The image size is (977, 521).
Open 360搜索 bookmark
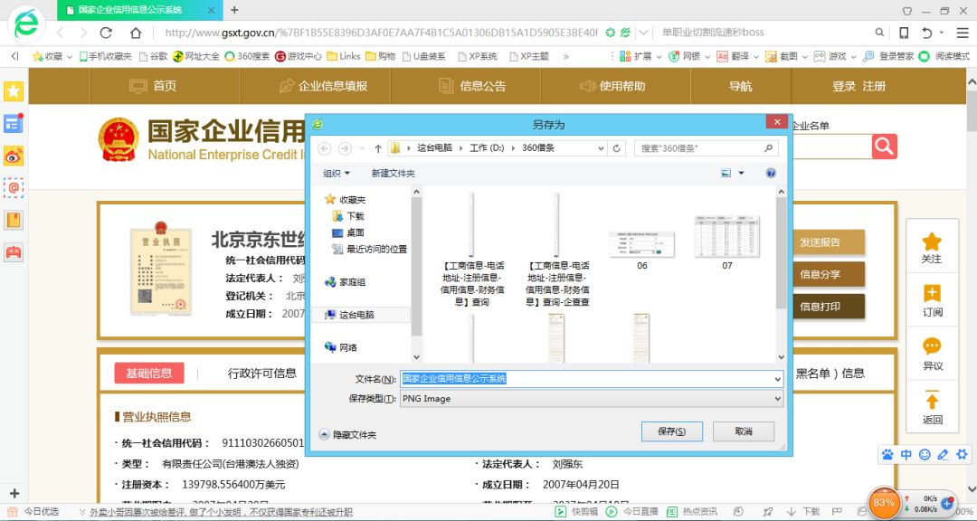pyautogui.click(x=247, y=56)
